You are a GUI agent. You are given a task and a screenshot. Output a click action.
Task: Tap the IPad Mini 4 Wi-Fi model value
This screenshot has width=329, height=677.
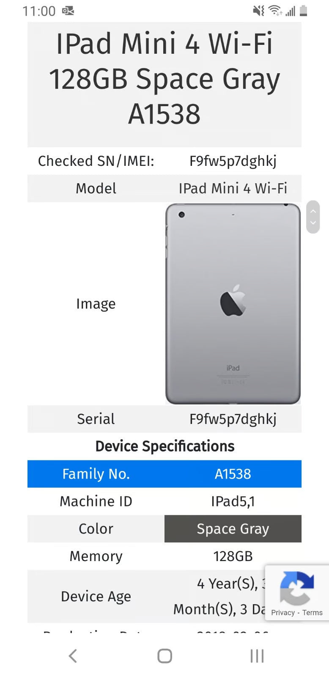click(x=233, y=188)
